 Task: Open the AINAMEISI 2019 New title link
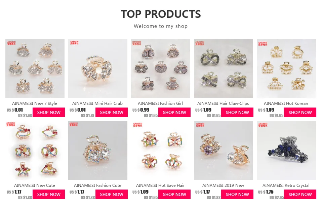[223, 186]
